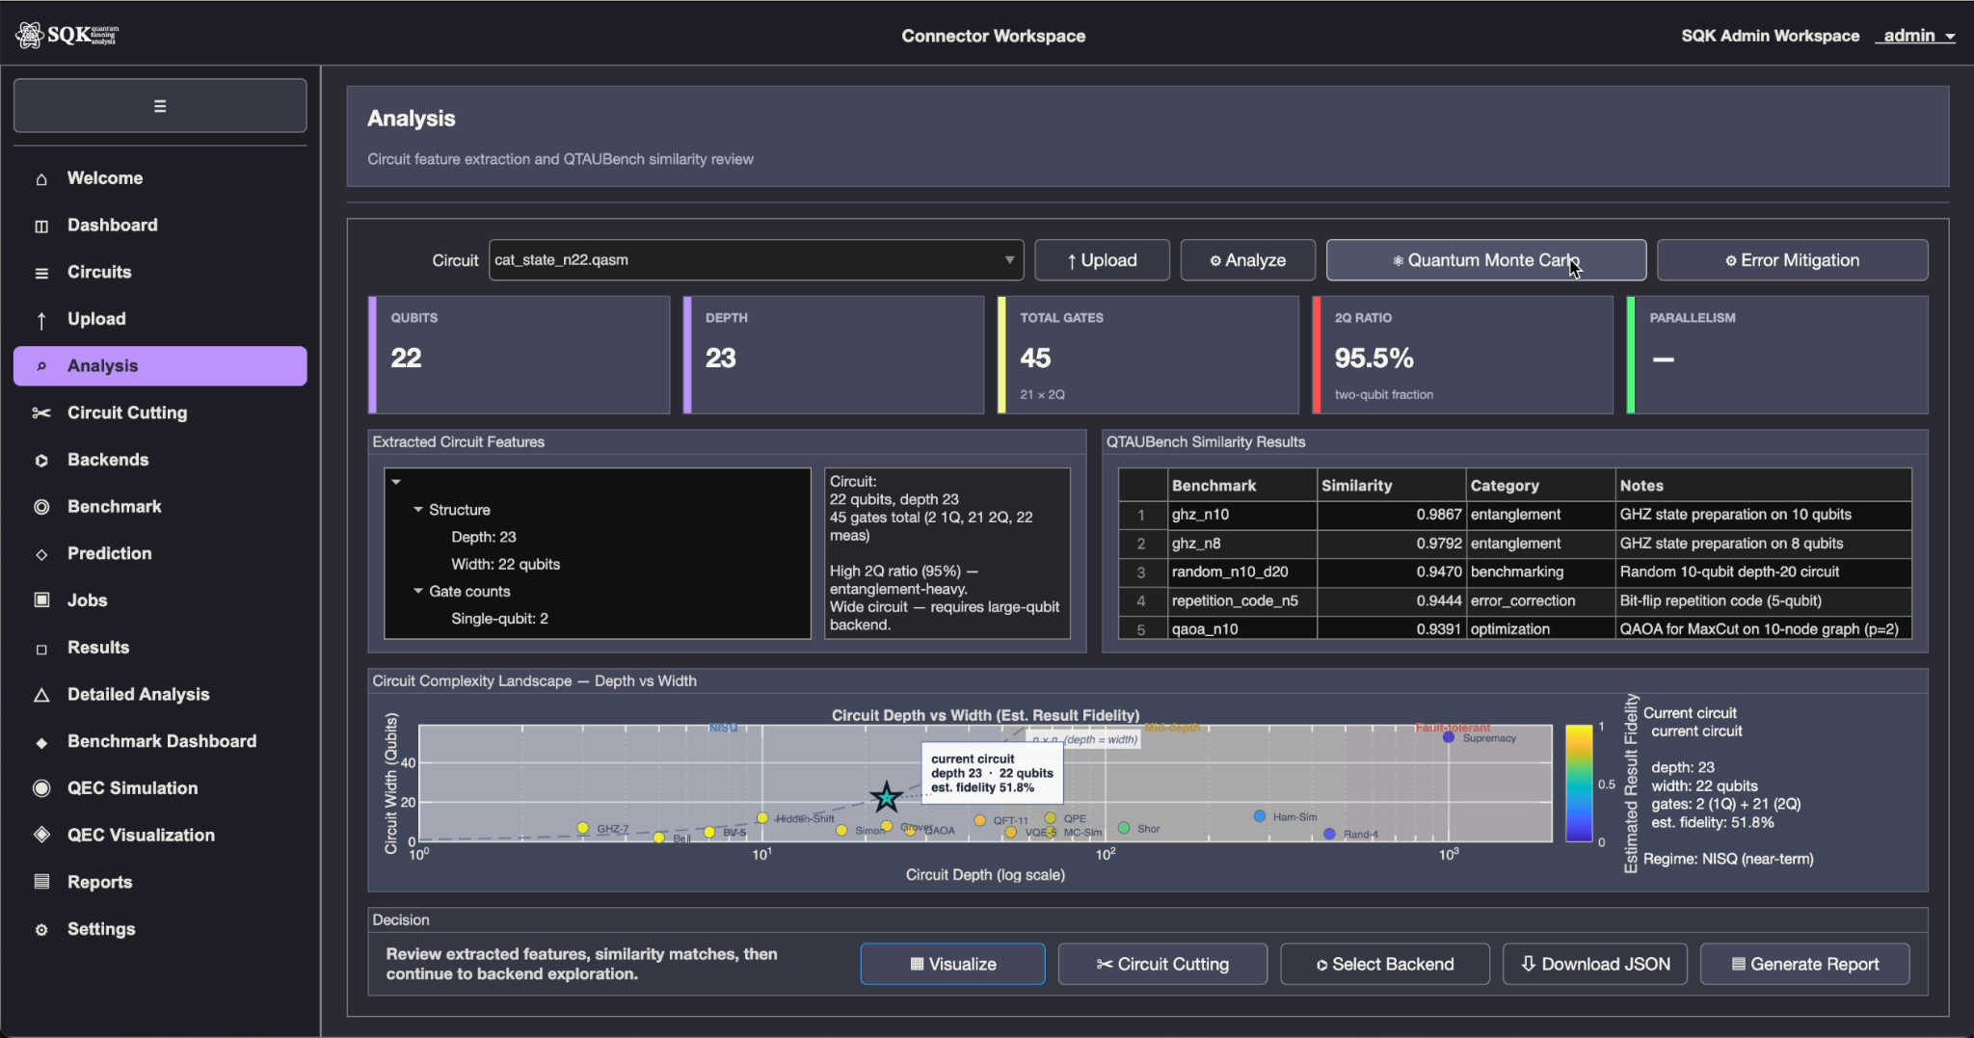Select the Width: 22 qubits tree item

point(505,564)
